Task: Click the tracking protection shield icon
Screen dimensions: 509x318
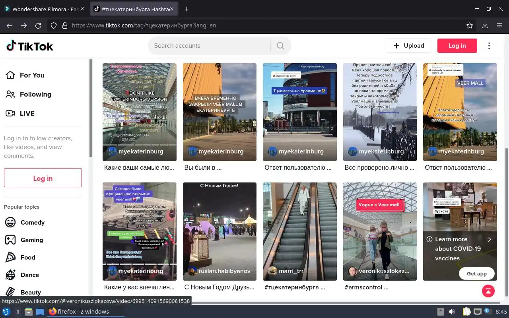Action: pyautogui.click(x=54, y=25)
